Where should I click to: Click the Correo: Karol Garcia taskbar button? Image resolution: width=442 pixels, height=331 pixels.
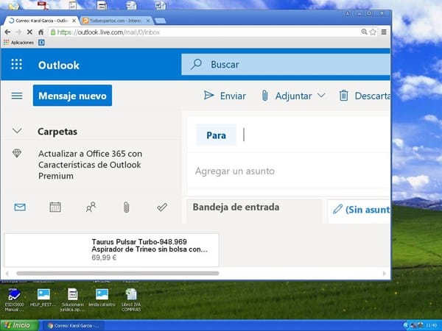(x=74, y=326)
